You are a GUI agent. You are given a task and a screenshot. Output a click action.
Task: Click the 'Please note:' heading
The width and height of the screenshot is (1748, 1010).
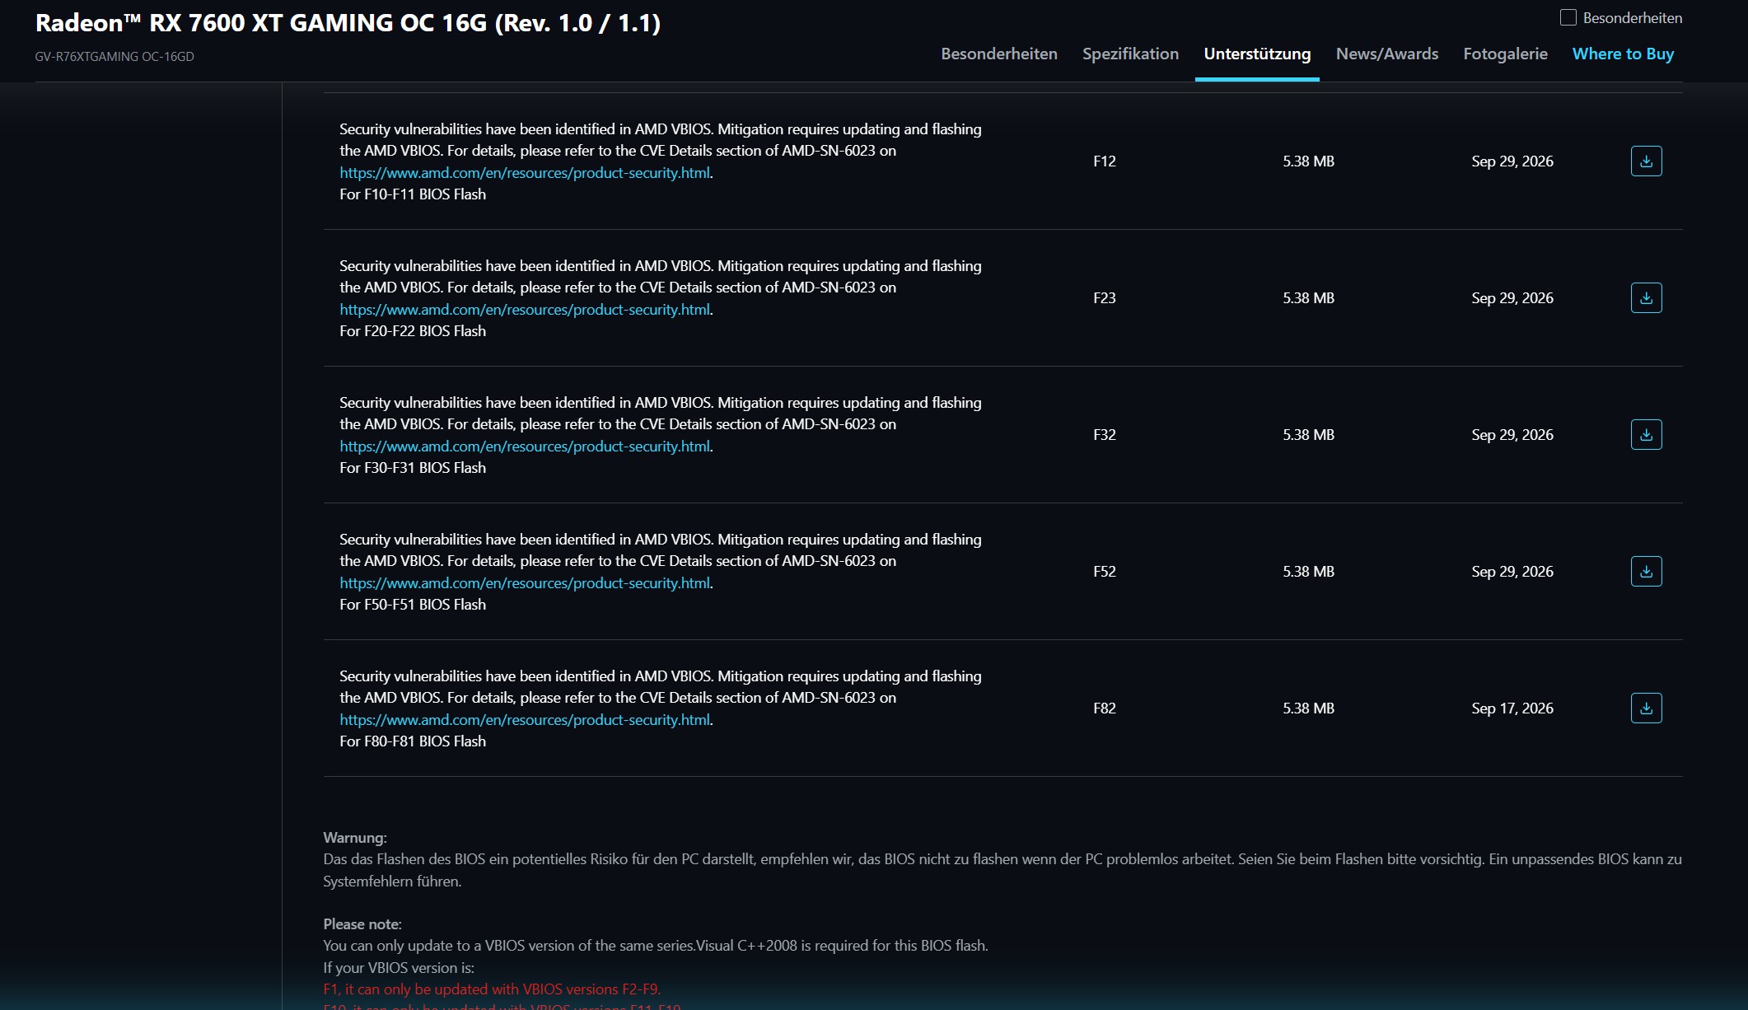point(362,923)
